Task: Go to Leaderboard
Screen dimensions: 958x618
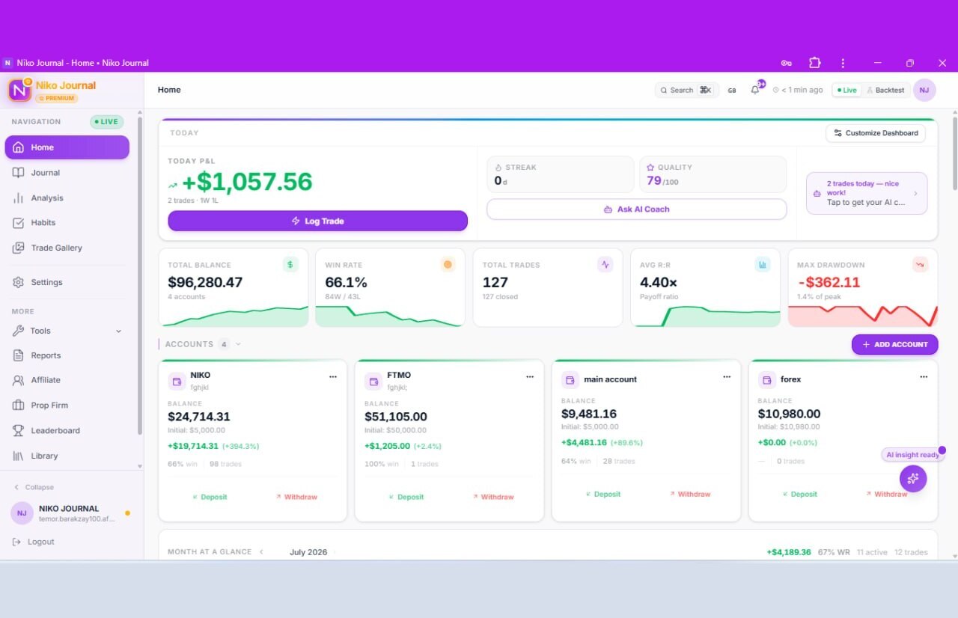Action: [x=67, y=431]
